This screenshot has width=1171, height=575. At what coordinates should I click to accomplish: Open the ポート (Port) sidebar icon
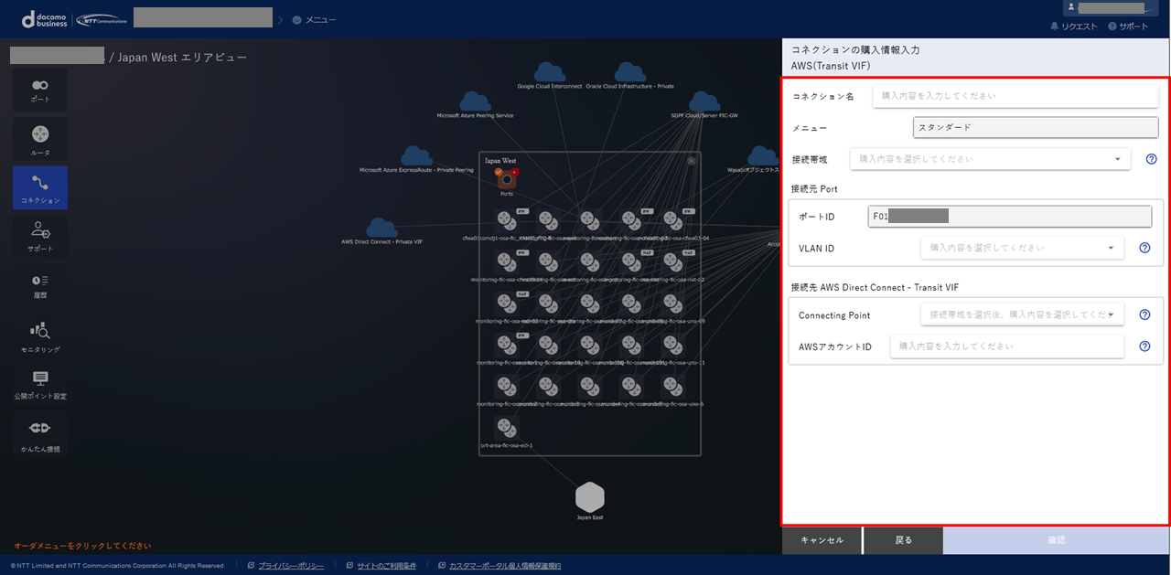point(40,90)
